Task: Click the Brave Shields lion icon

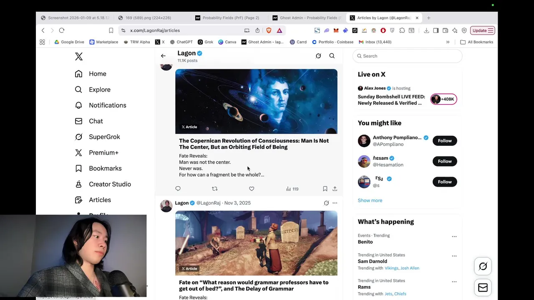Action: pyautogui.click(x=269, y=30)
